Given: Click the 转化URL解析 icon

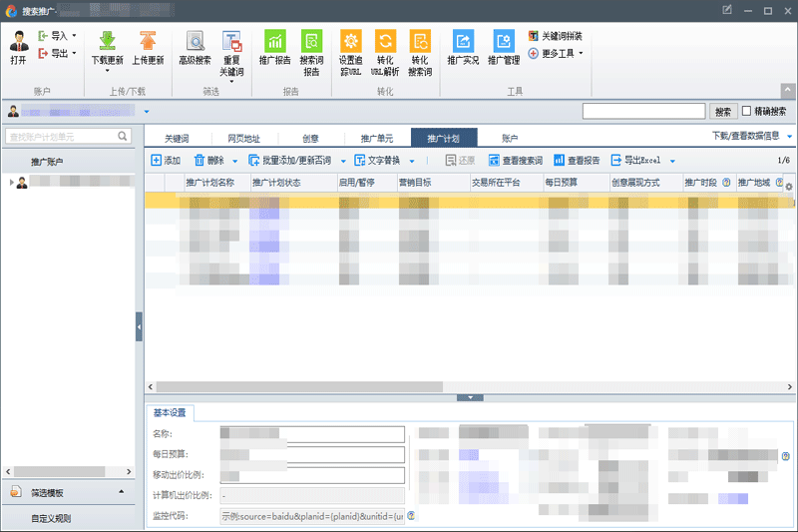Looking at the screenshot, I should point(384,41).
